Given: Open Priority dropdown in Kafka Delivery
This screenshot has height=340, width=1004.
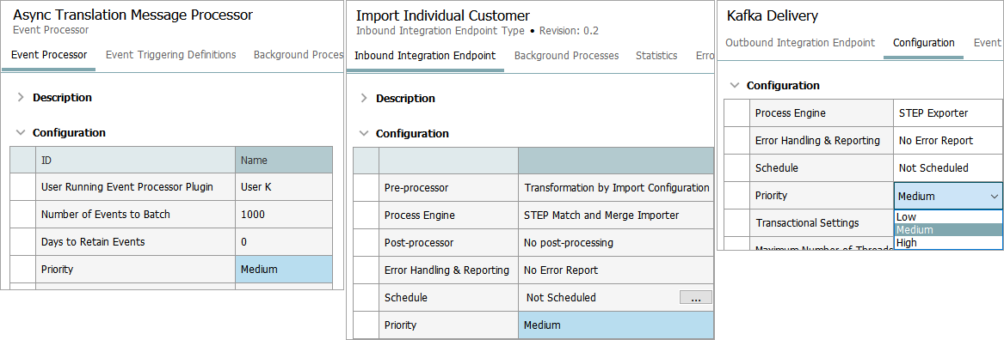Looking at the screenshot, I should click(x=994, y=197).
